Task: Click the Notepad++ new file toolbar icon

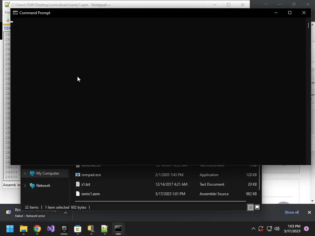Action: 7,19
